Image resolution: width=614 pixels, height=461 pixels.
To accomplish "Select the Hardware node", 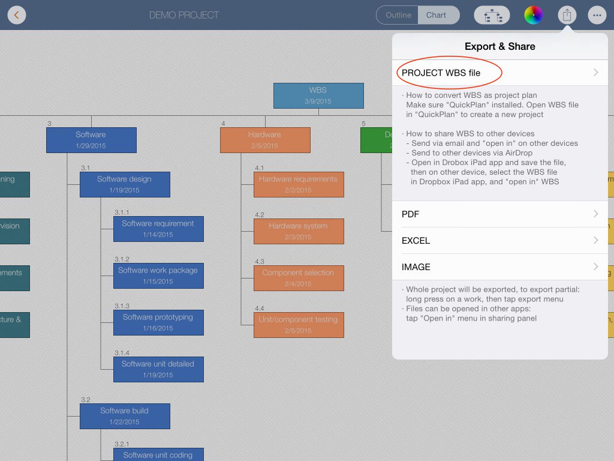I will 265,140.
